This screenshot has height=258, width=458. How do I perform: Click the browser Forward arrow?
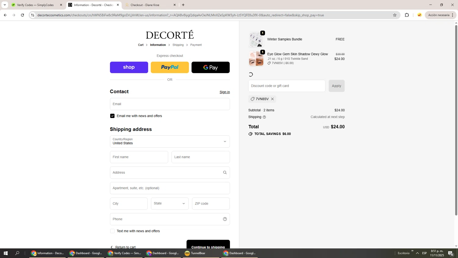pos(14,15)
